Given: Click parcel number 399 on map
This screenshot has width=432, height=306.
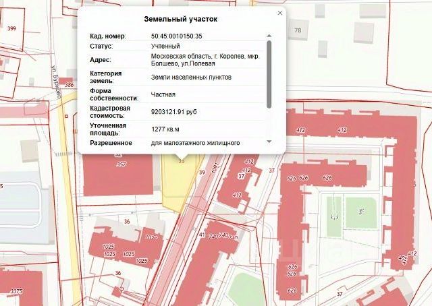Looking at the screenshot, I should tap(11, 28).
